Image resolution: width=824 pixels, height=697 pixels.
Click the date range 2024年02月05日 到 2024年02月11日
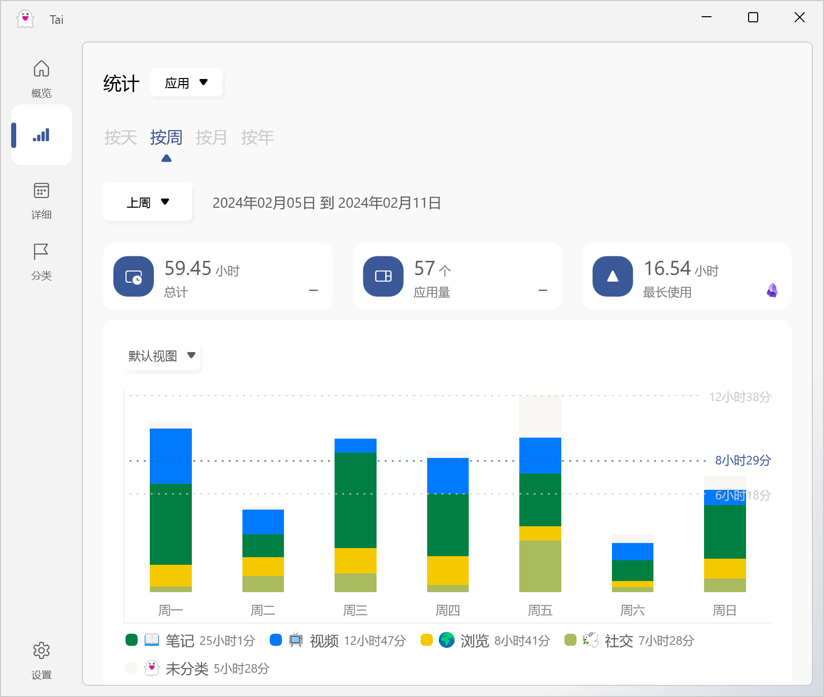click(x=326, y=203)
